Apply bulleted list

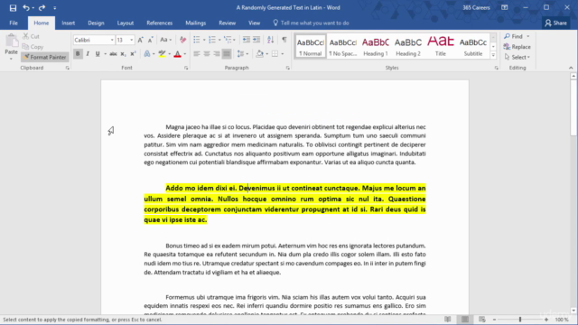(197, 40)
